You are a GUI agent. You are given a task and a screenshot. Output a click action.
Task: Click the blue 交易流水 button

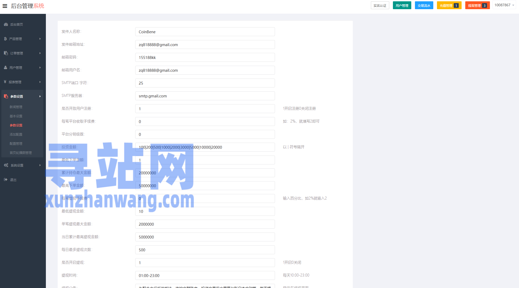tap(424, 5)
